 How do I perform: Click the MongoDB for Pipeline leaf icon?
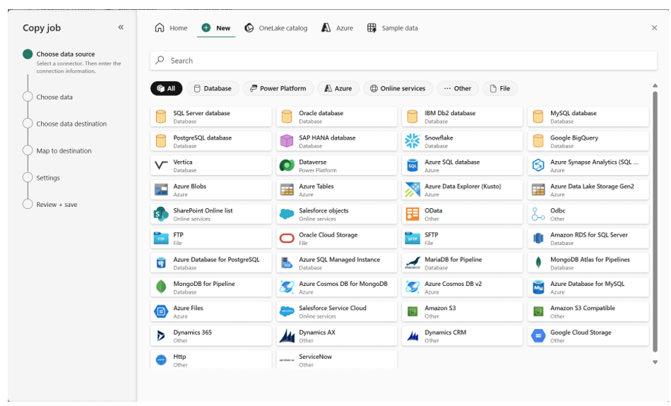point(160,287)
